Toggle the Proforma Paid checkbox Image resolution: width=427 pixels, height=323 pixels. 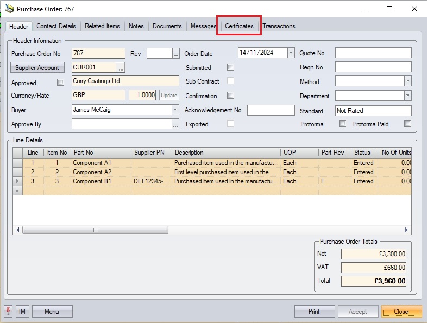pyautogui.click(x=407, y=124)
